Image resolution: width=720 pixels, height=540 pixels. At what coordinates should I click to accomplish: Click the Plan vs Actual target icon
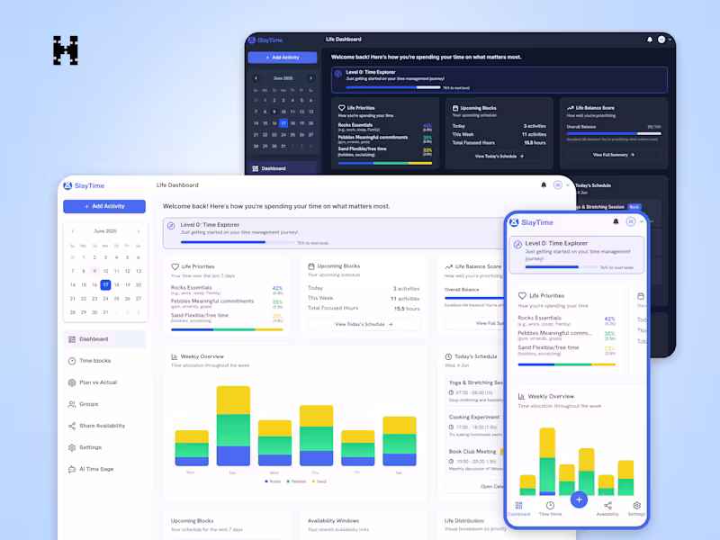point(72,382)
